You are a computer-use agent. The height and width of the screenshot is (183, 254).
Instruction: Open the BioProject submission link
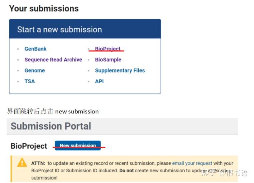(107, 49)
